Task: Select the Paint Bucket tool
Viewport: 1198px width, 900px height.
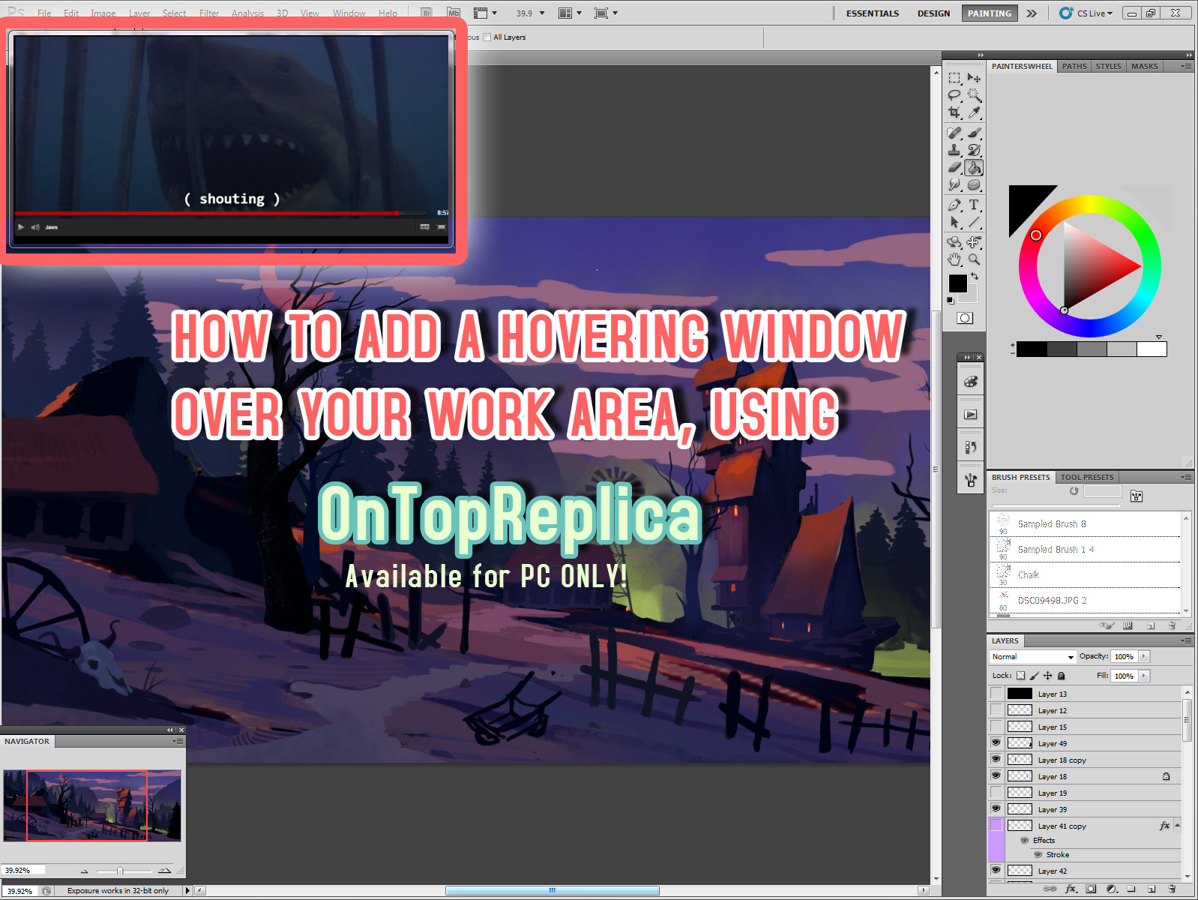Action: [974, 167]
